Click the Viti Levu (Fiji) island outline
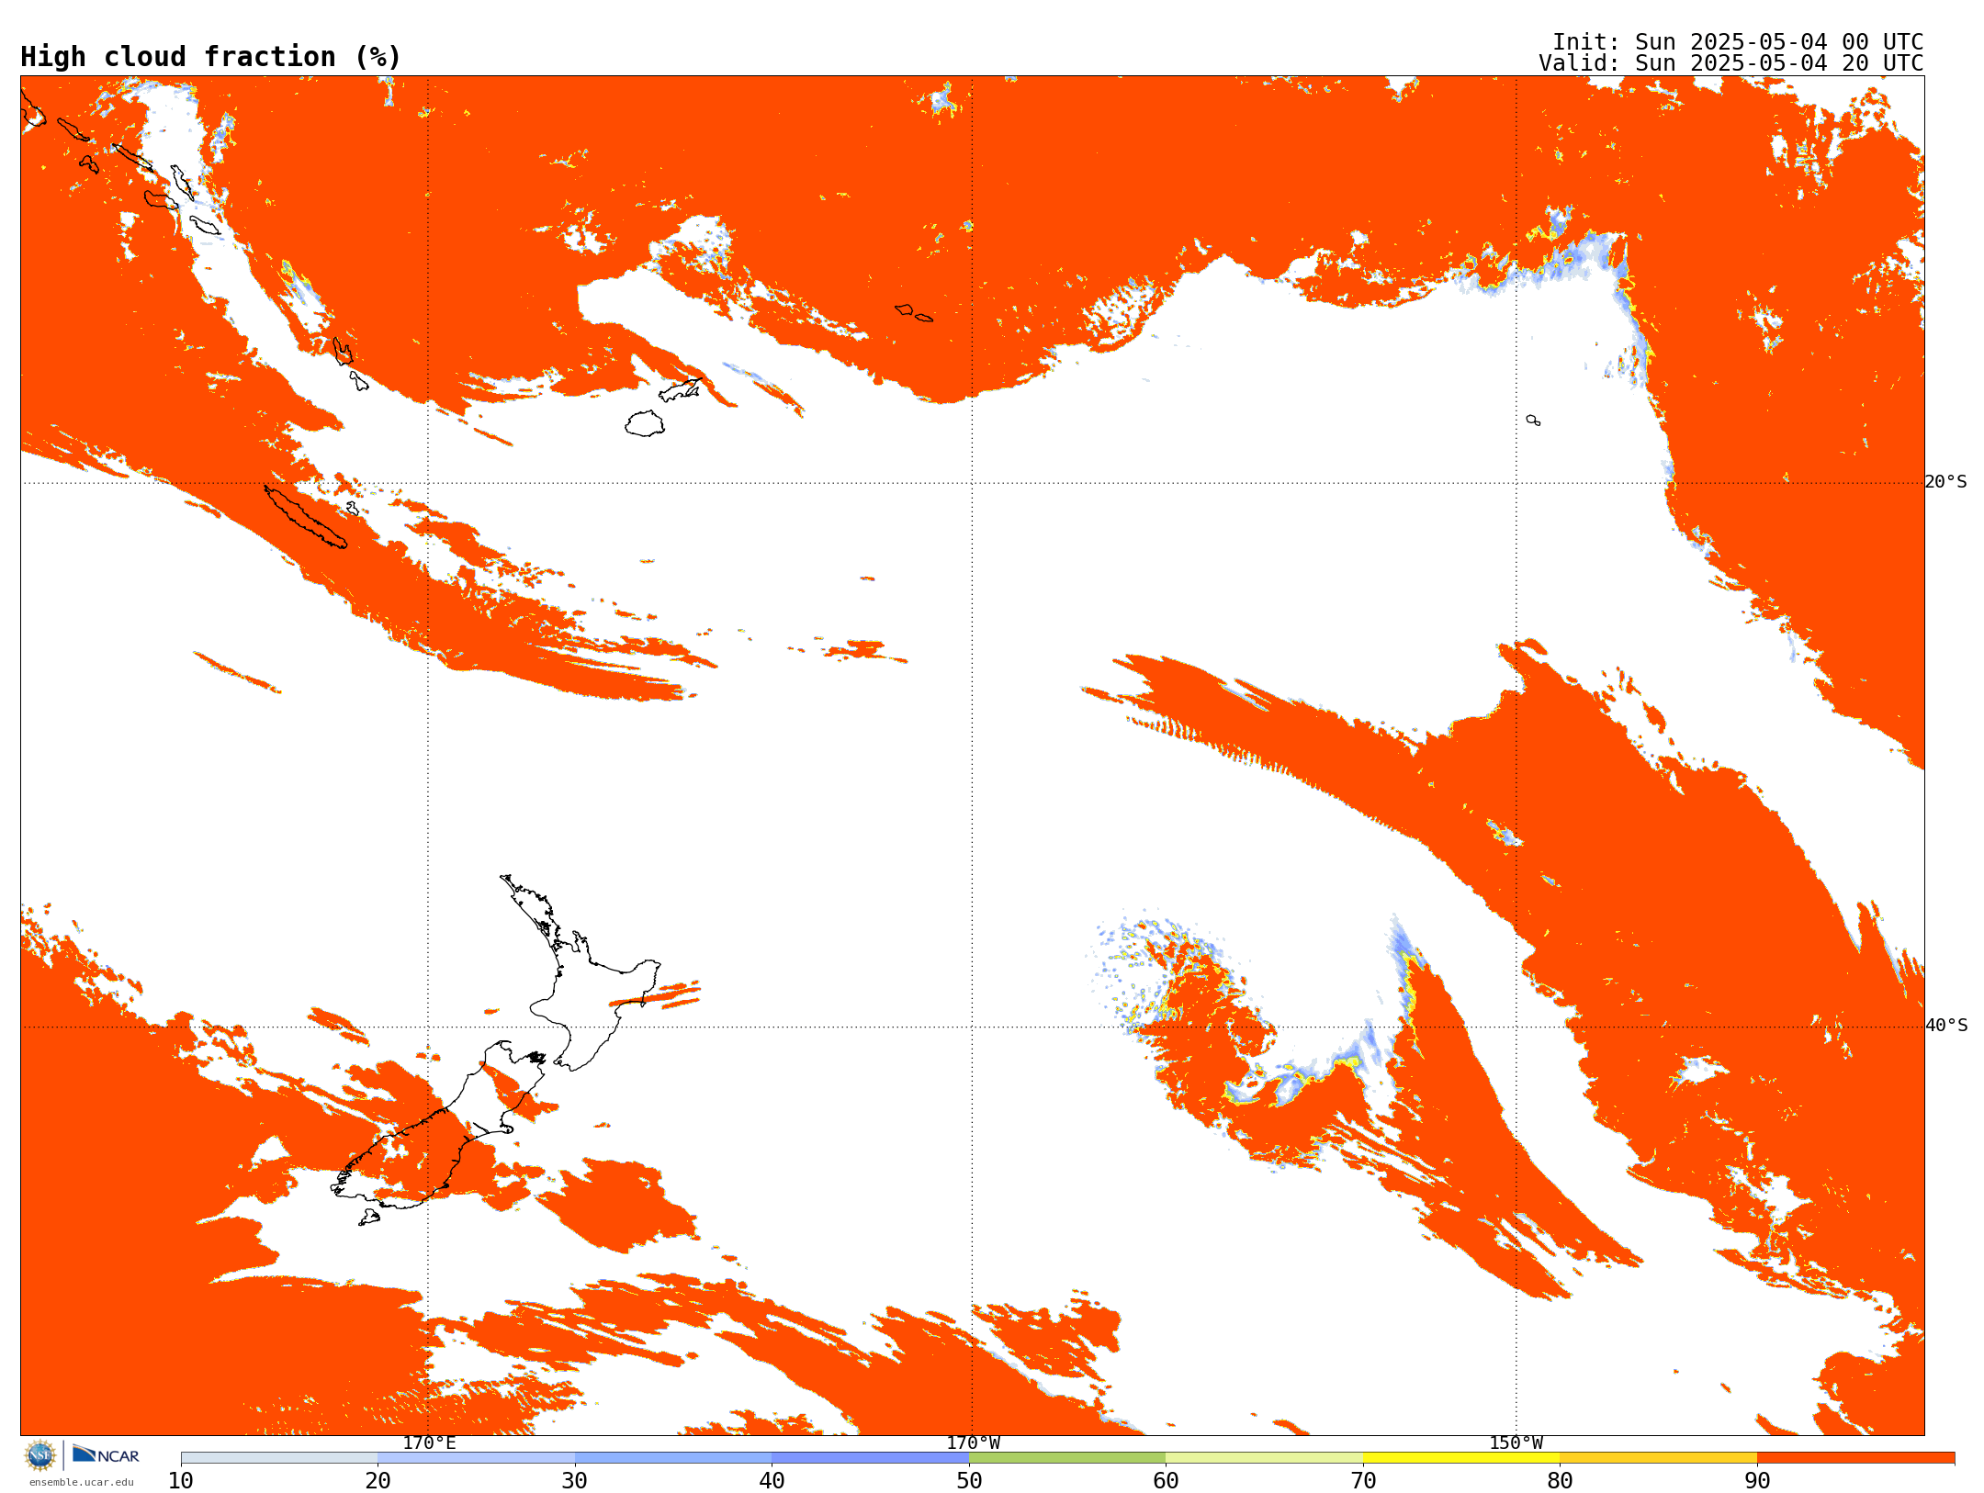1984x1493 pixels. (x=645, y=423)
